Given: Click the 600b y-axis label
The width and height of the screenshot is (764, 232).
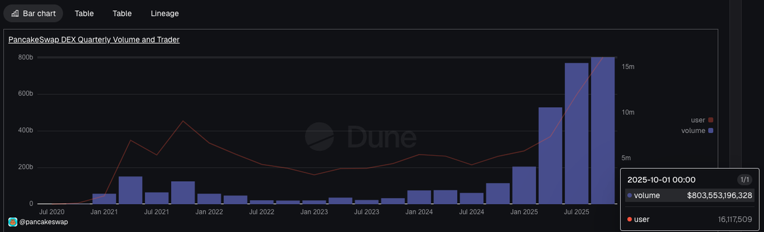Looking at the screenshot, I should point(26,94).
